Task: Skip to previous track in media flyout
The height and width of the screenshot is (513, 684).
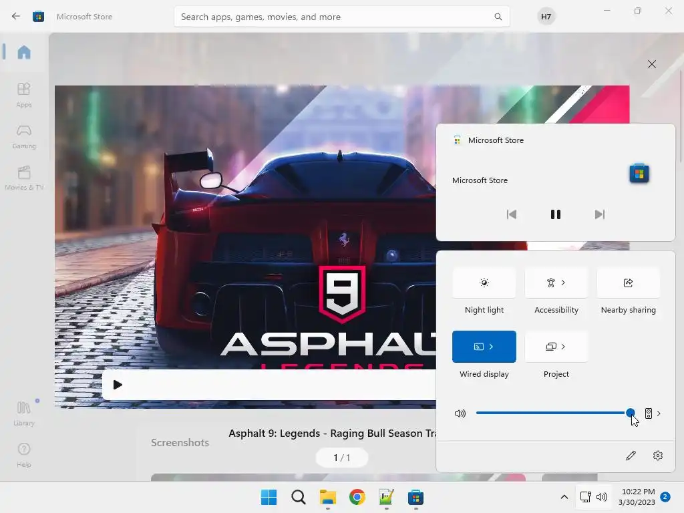Action: pyautogui.click(x=511, y=214)
